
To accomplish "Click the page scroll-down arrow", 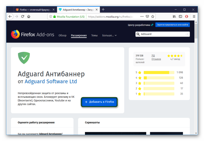I will pyautogui.click(x=196, y=133).
